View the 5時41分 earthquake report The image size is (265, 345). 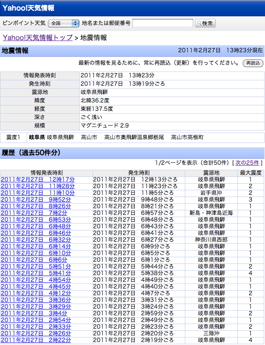click(36, 273)
